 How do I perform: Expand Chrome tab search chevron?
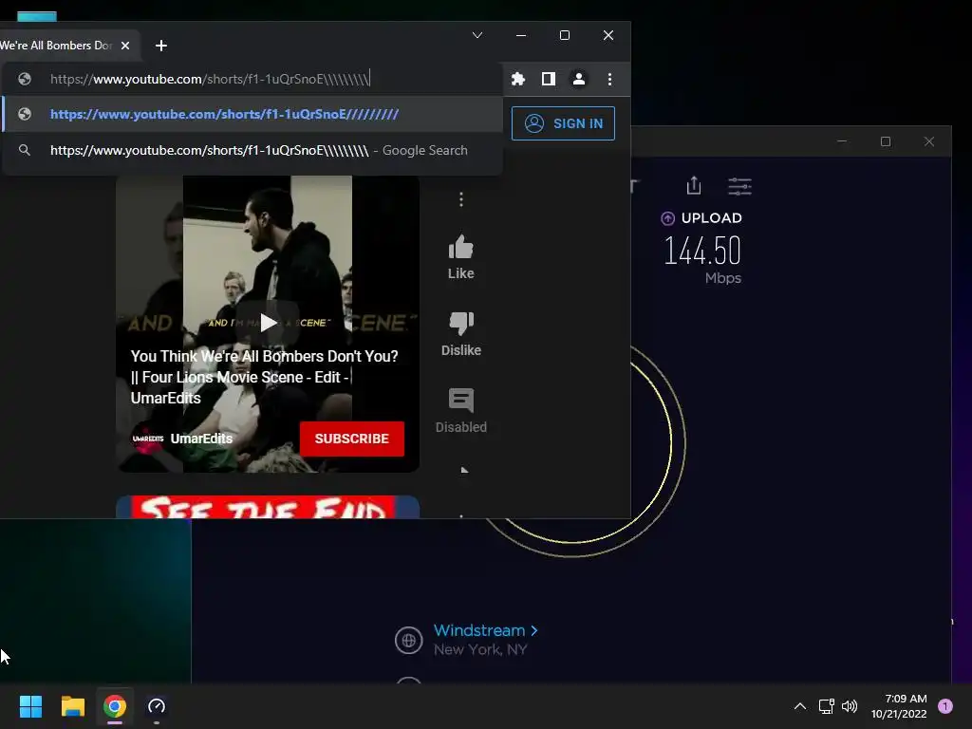pyautogui.click(x=477, y=35)
